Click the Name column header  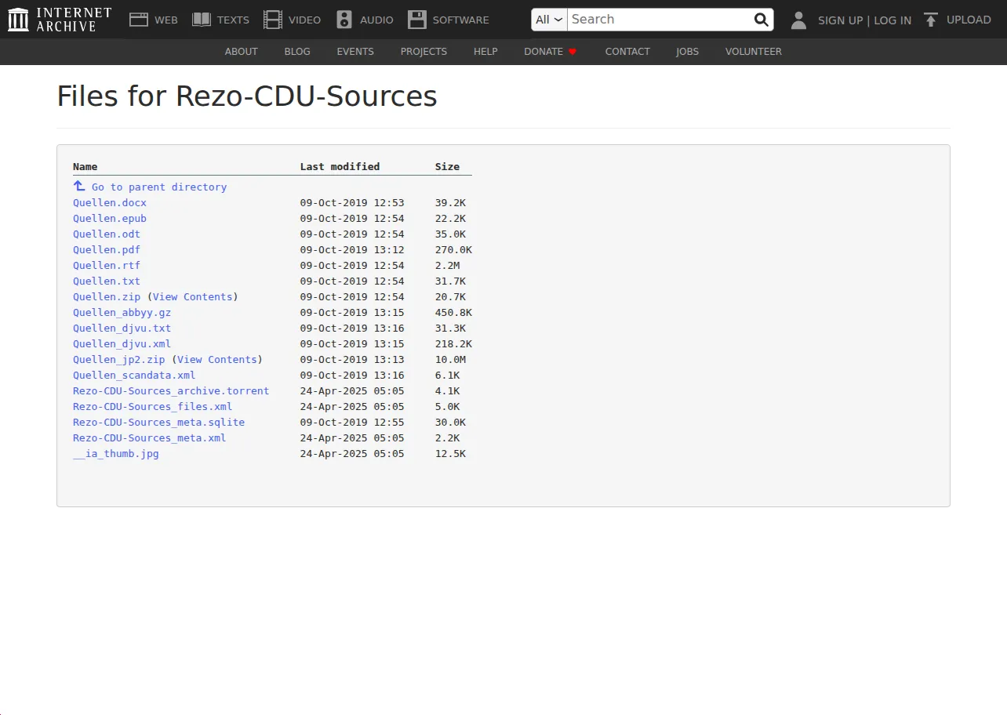click(x=85, y=167)
